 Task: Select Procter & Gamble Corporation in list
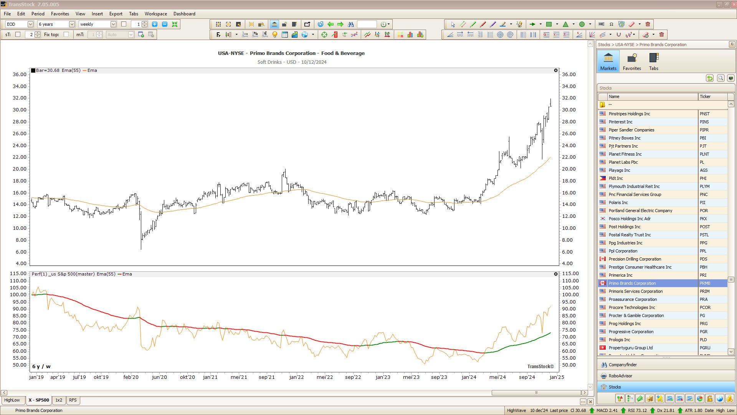663,315
